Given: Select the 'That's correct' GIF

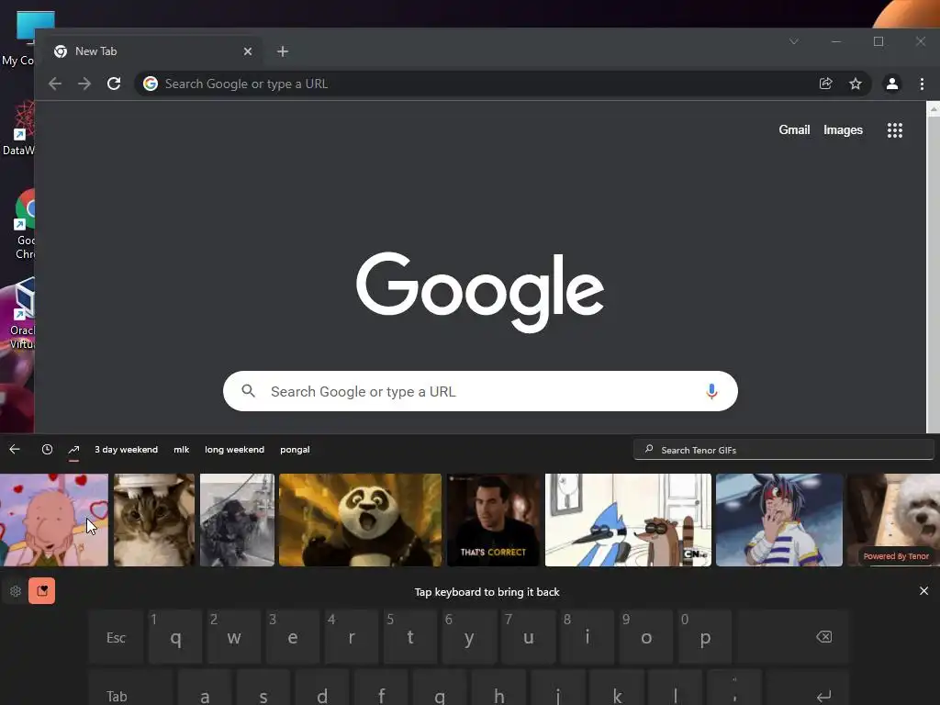Looking at the screenshot, I should click(x=493, y=520).
